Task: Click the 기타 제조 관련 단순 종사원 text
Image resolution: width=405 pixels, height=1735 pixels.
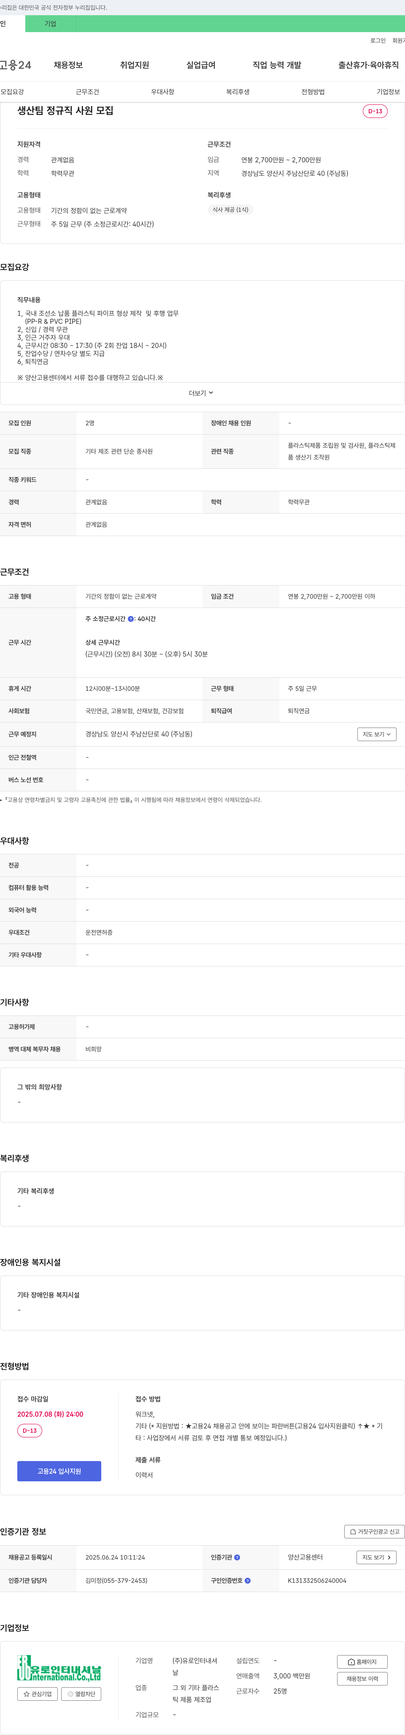Action: click(x=119, y=451)
